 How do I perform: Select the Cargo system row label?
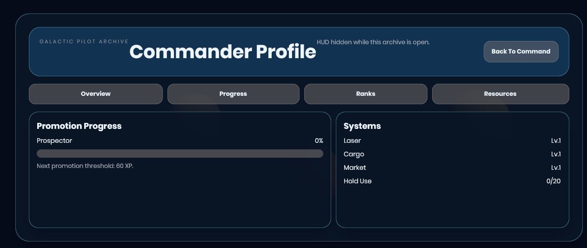point(354,154)
